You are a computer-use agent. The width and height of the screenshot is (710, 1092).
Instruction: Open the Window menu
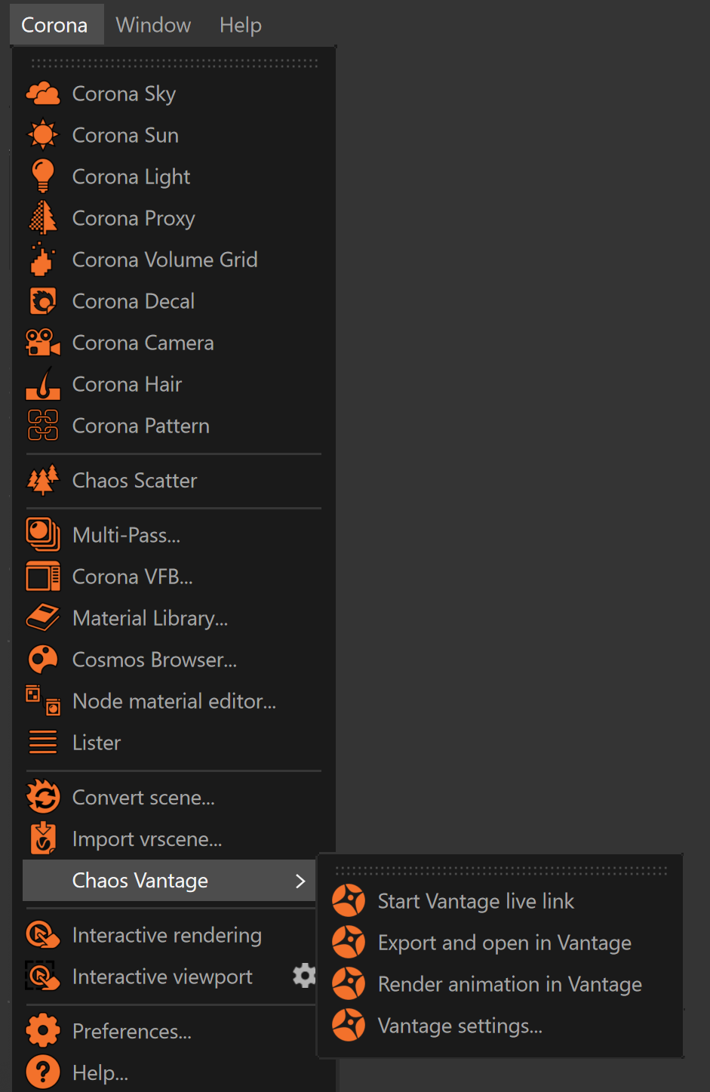coord(153,25)
